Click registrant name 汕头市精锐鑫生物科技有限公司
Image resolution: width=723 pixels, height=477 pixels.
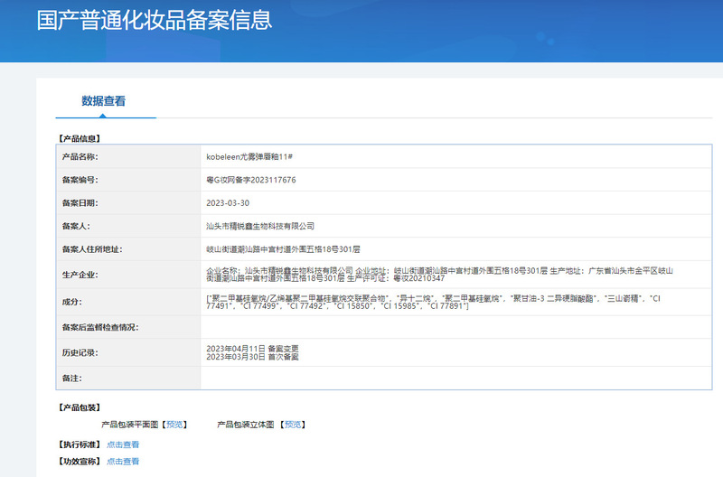[x=260, y=226]
